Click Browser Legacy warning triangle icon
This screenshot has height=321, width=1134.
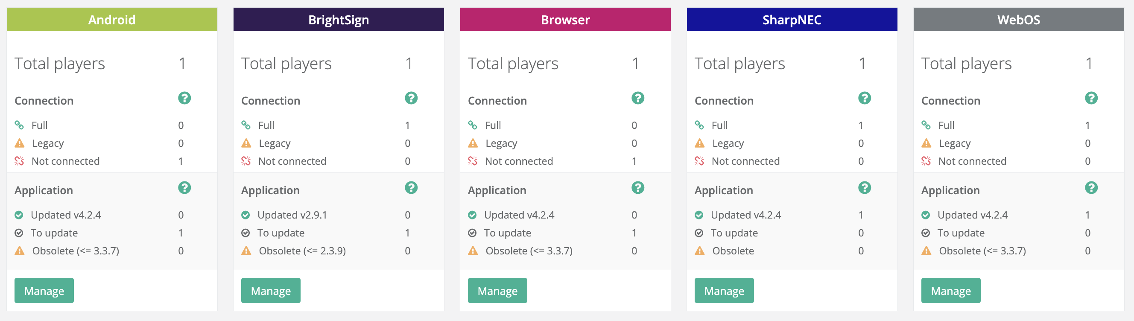[x=473, y=143]
